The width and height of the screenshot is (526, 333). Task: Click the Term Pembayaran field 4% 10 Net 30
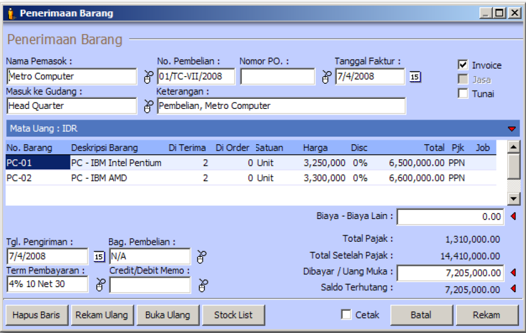click(47, 285)
